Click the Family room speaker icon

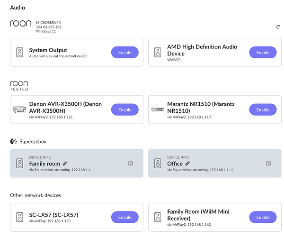pos(19,164)
